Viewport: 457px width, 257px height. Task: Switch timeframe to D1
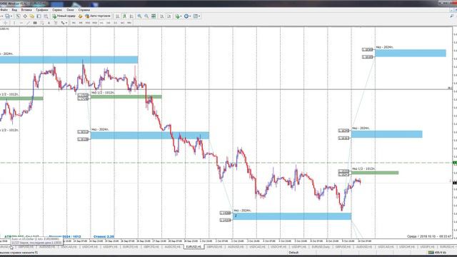point(116,23)
